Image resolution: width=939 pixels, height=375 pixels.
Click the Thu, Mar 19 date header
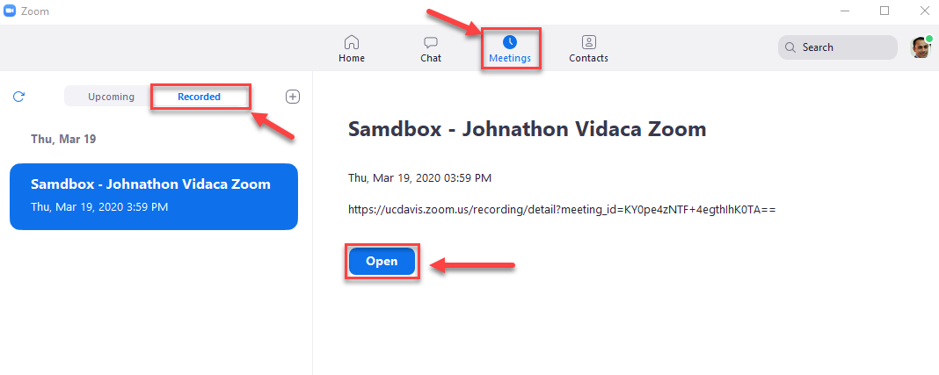click(x=63, y=139)
